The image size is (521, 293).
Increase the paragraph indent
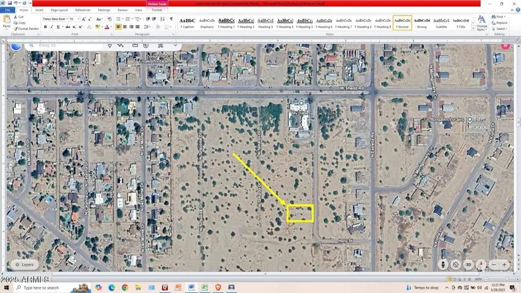[x=155, y=19]
